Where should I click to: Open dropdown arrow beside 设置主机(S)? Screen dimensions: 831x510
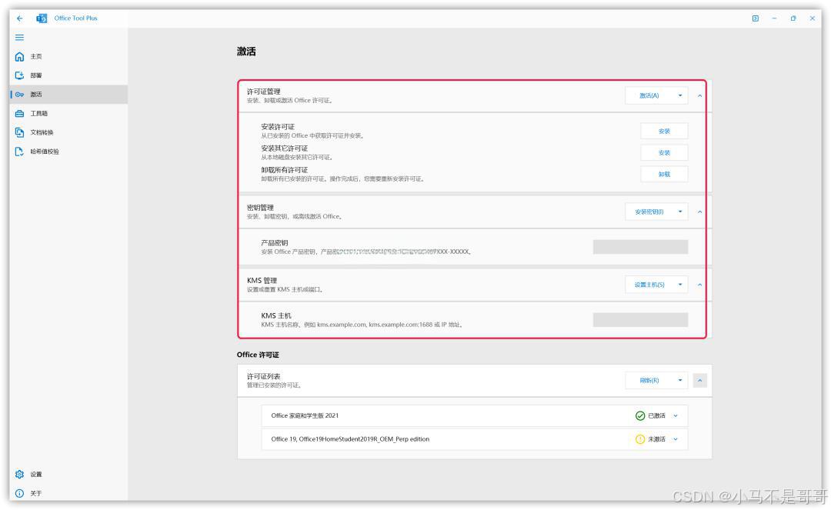(680, 285)
